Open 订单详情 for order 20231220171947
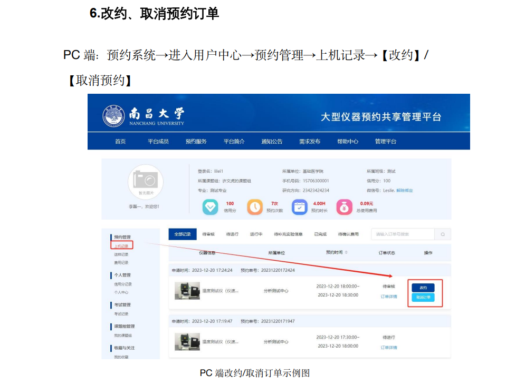Viewport: 506px width, 385px height. point(389,347)
